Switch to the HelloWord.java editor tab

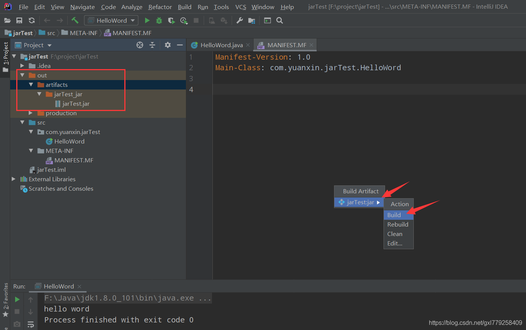coord(221,45)
